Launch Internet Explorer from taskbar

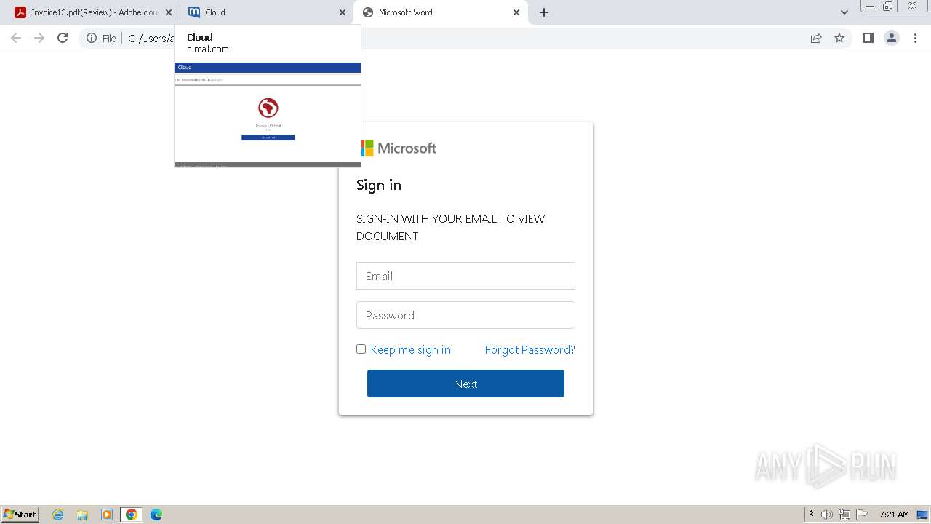[57, 515]
